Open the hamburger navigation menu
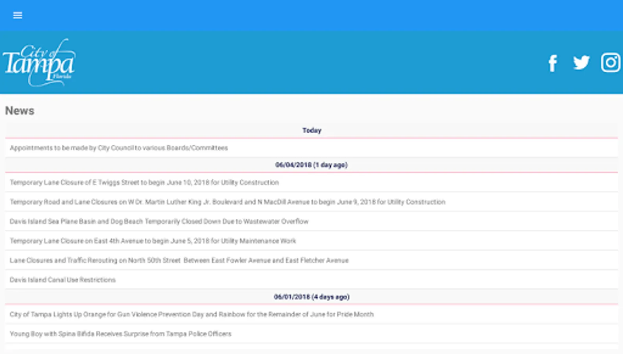Screen dimensions: 623x354 (18, 15)
